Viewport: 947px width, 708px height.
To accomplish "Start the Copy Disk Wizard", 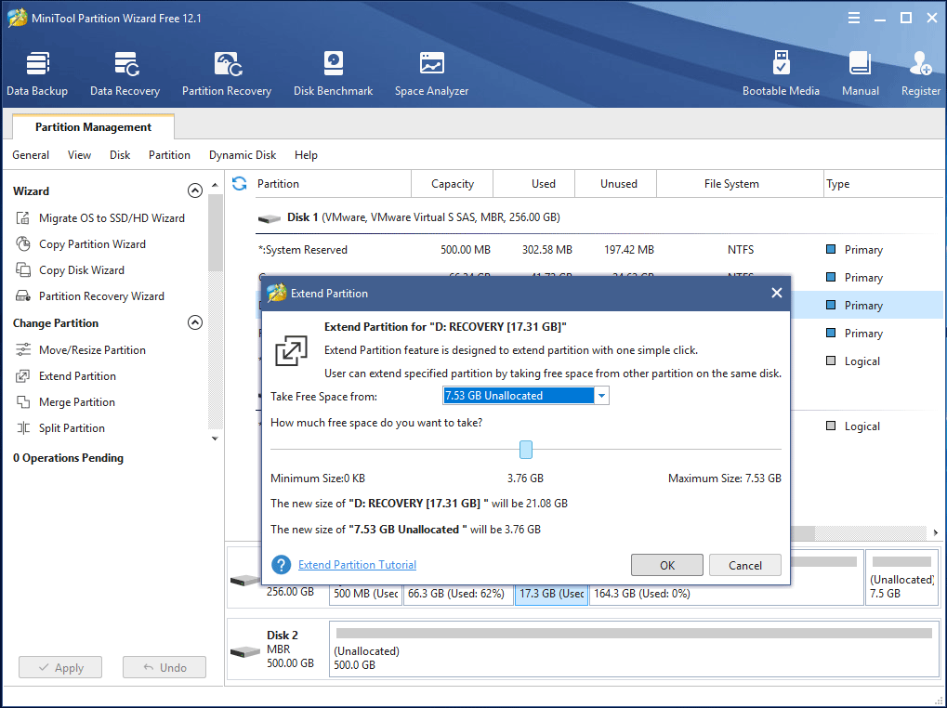I will [x=70, y=269].
